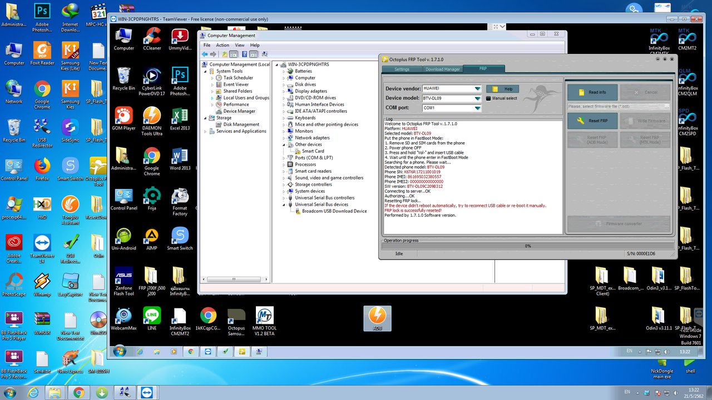The image size is (712, 400).
Task: Collapse the Other devices category
Action: point(284,144)
